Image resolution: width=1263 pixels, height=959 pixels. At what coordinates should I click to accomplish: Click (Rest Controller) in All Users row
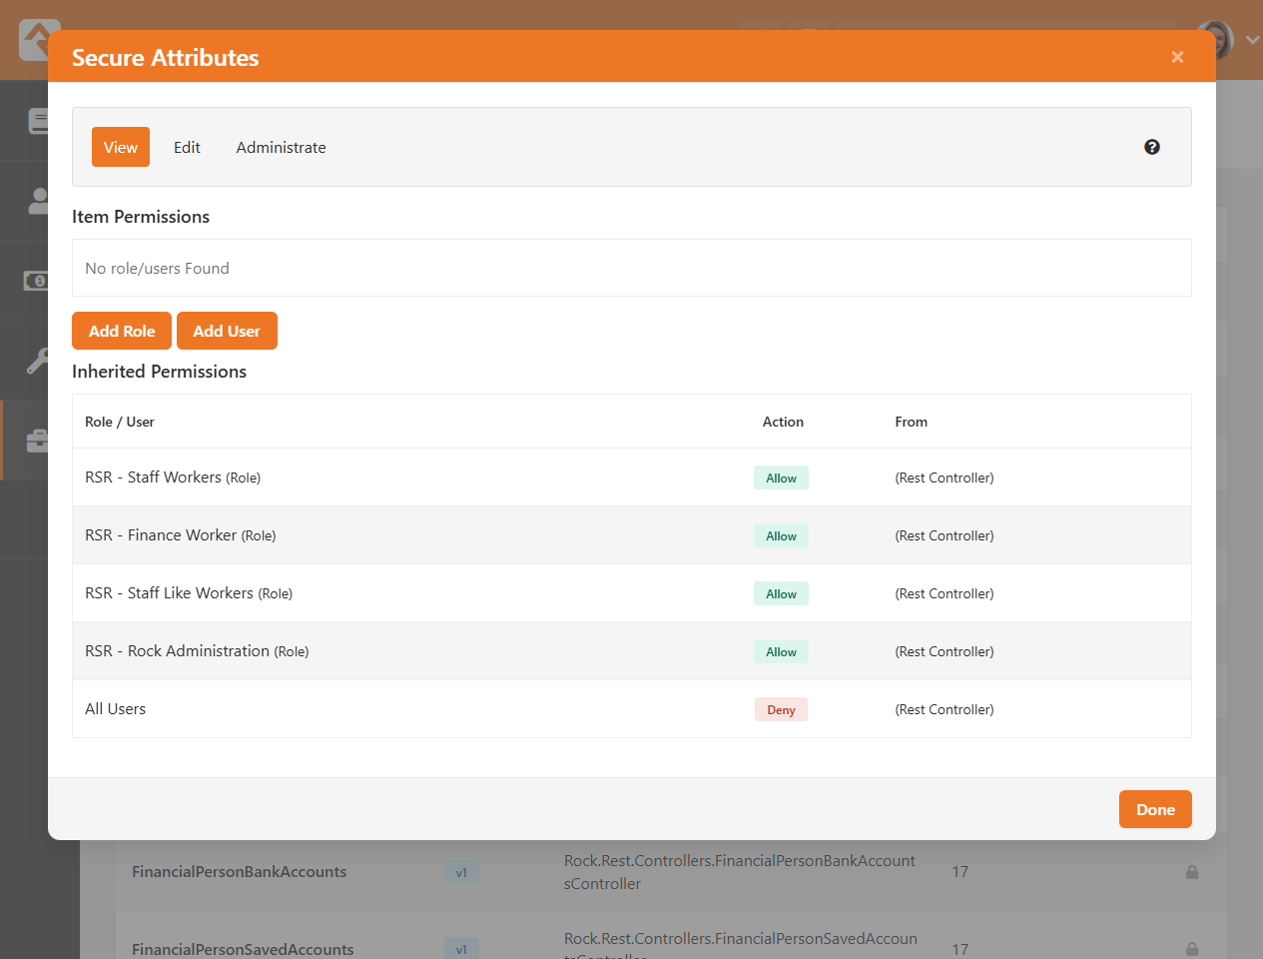pyautogui.click(x=945, y=709)
